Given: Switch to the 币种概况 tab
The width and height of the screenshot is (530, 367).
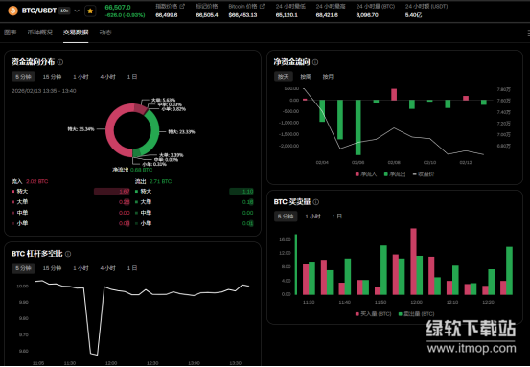Looking at the screenshot, I should point(40,33).
